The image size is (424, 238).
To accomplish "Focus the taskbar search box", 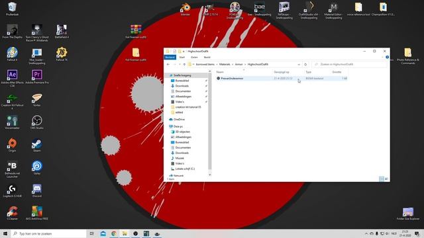I will point(48,233).
